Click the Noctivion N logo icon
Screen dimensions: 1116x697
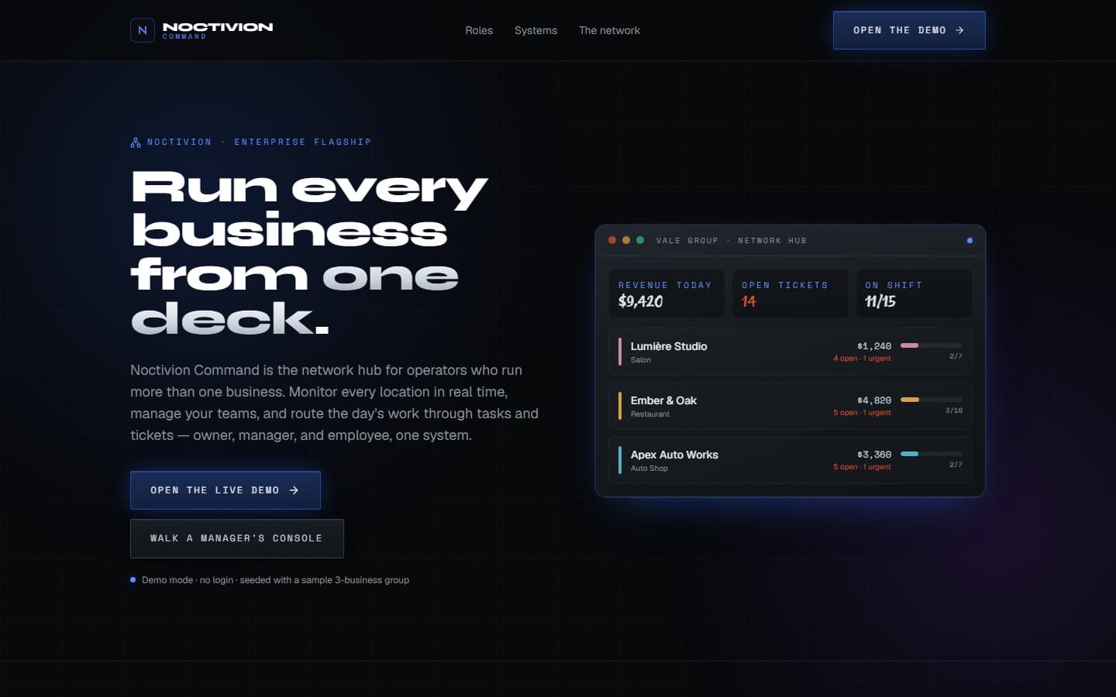point(143,30)
